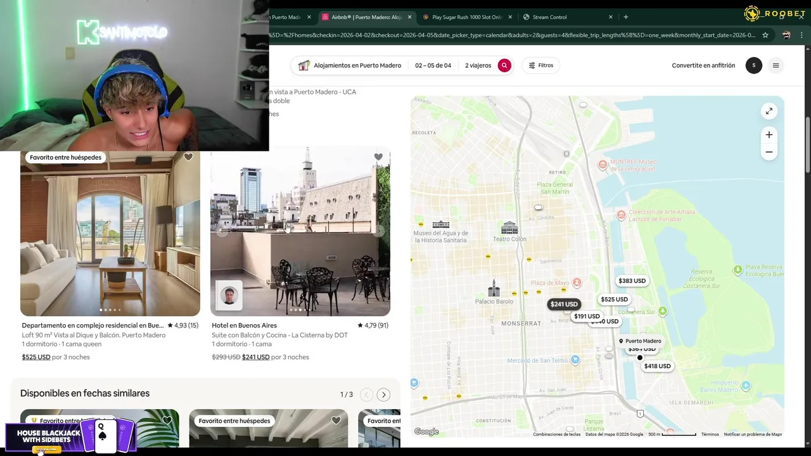Select the $525 USD map price marker
811x456 pixels.
click(614, 300)
